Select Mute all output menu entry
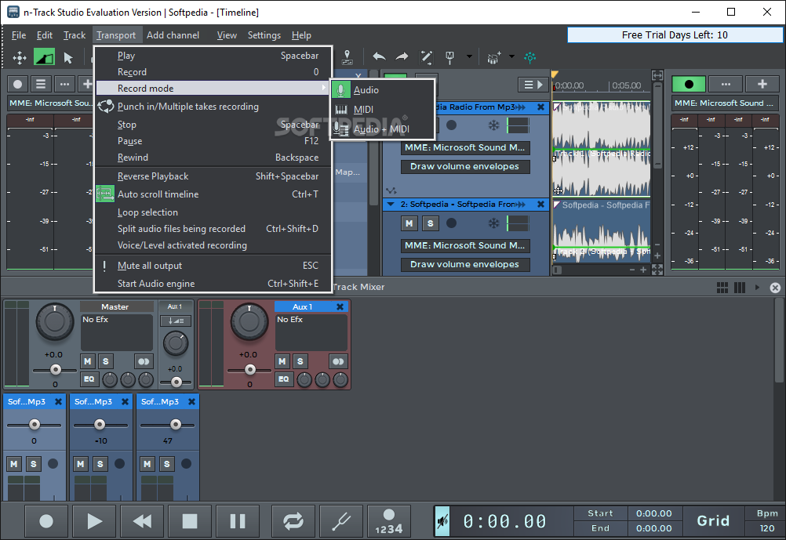 pyautogui.click(x=214, y=266)
